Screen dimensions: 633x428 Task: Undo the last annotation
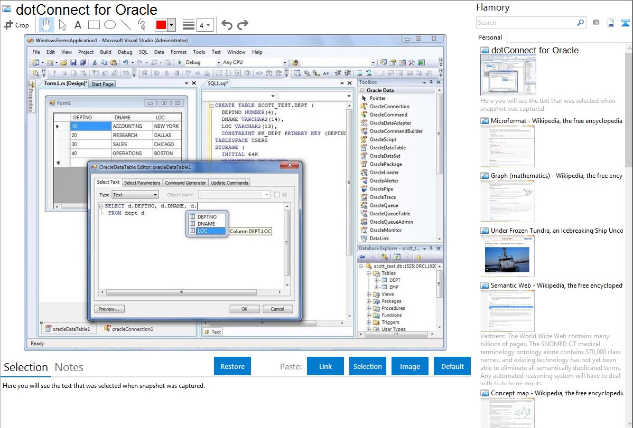tap(227, 25)
